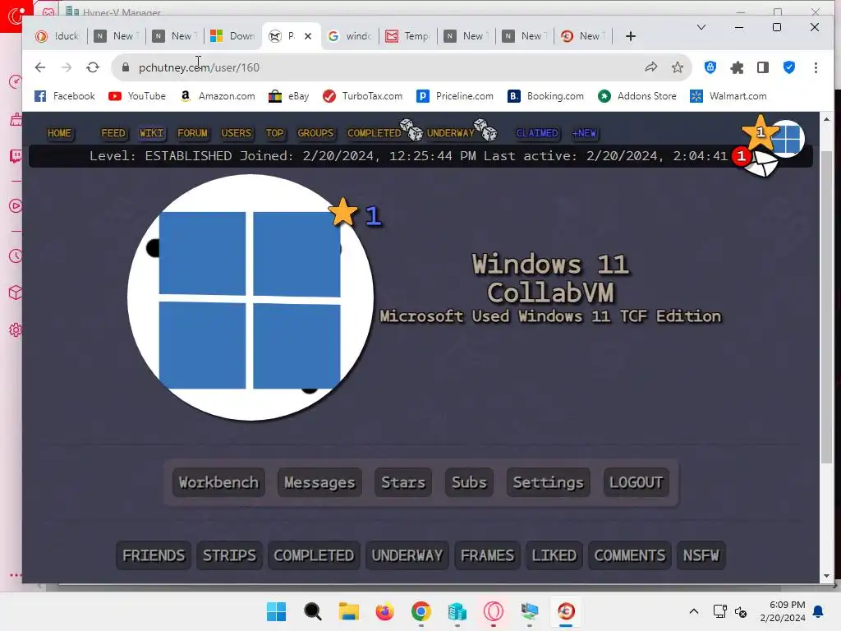Show the LIKED section
Screen dimensions: 841x631
pyautogui.click(x=554, y=555)
